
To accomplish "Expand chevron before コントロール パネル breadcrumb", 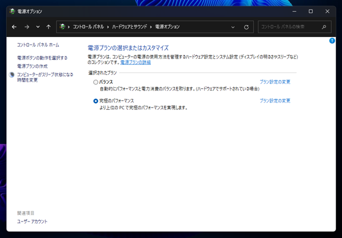I will 69,27.
